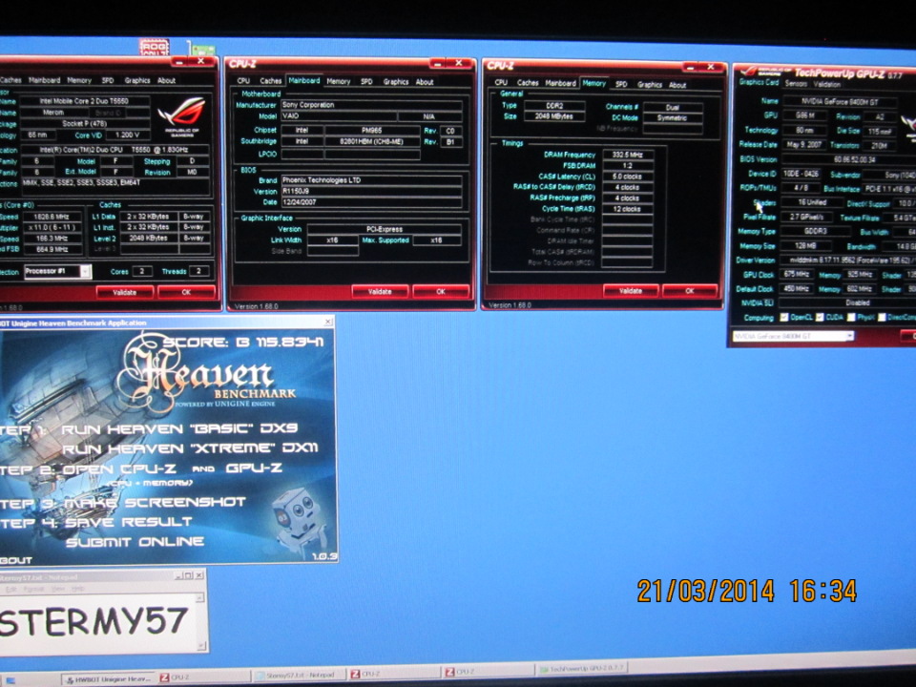Open Mainboard tab in the CPU-Z Memory window

coord(560,84)
